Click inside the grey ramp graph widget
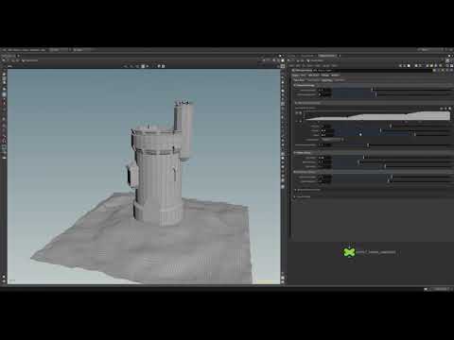Image resolution: width=454 pixels, height=340 pixels. [x=377, y=116]
